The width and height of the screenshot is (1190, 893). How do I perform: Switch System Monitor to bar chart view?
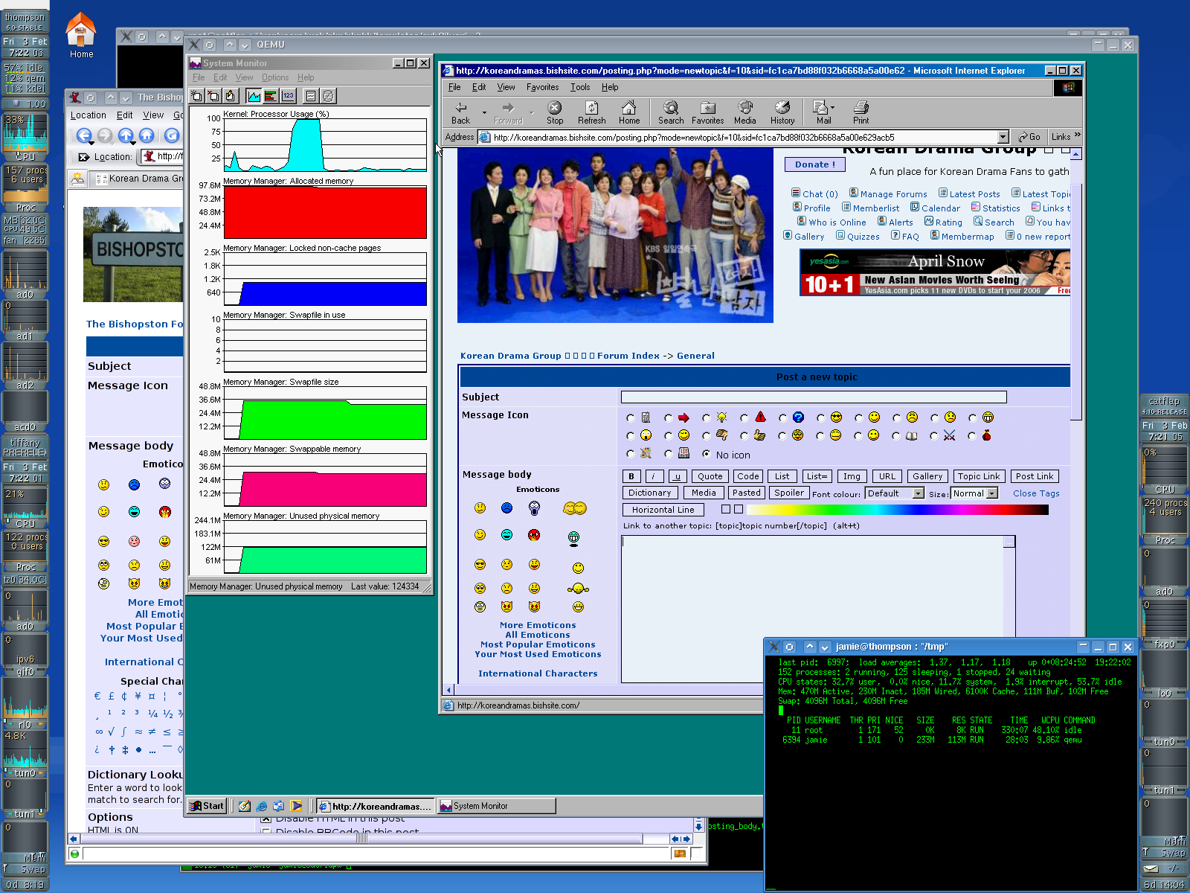(271, 95)
